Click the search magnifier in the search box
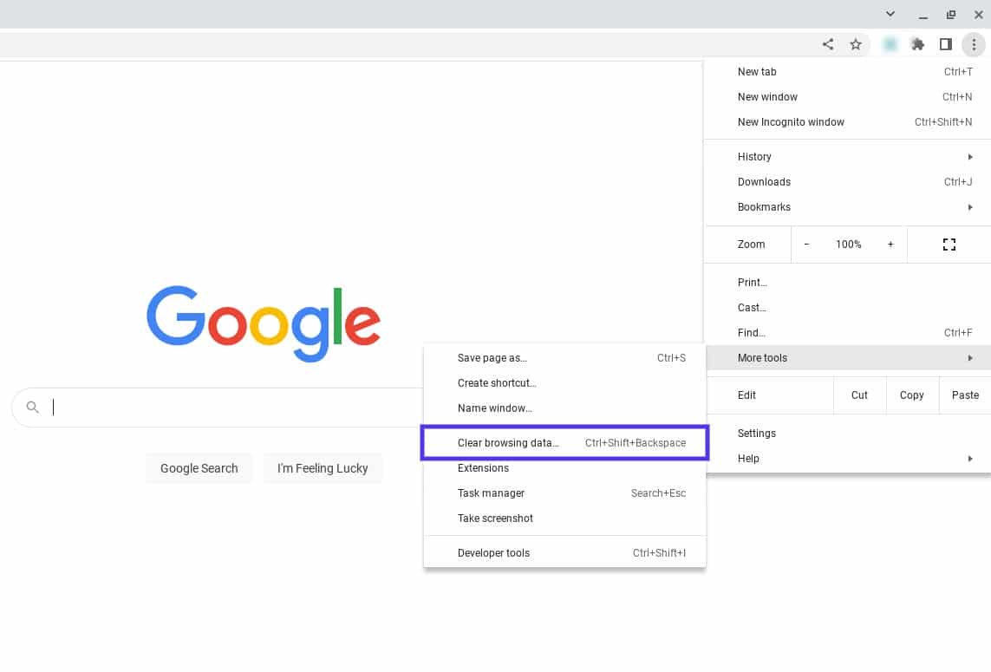The image size is (991, 672). (x=32, y=407)
